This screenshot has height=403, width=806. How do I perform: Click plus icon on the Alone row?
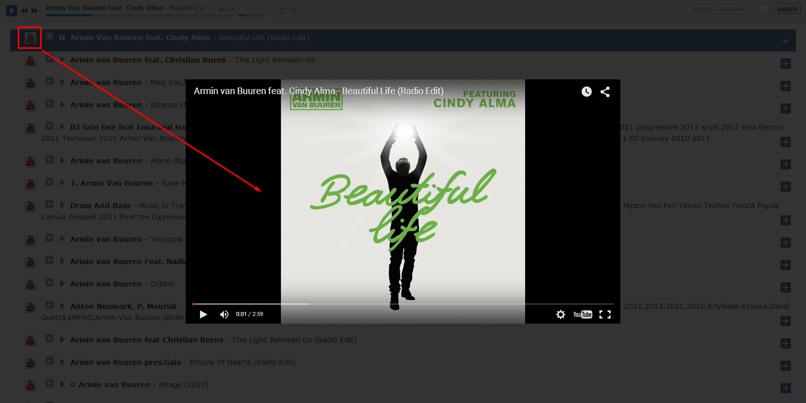[x=786, y=164]
